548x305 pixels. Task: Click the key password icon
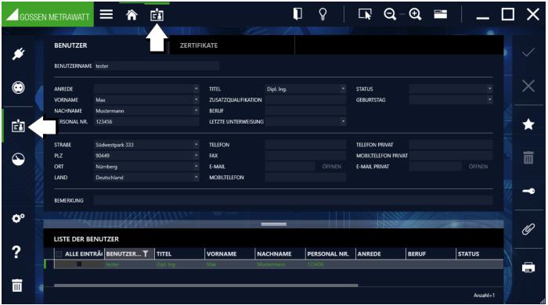528,191
